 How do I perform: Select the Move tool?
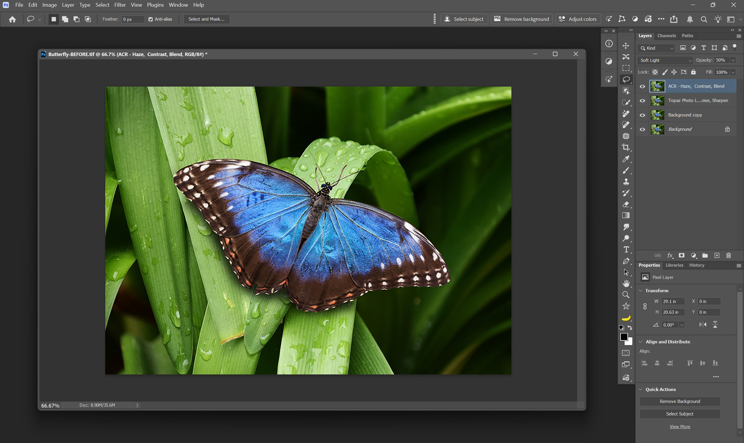[626, 46]
